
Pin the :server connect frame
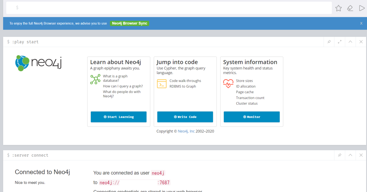pyautogui.click(x=339, y=155)
